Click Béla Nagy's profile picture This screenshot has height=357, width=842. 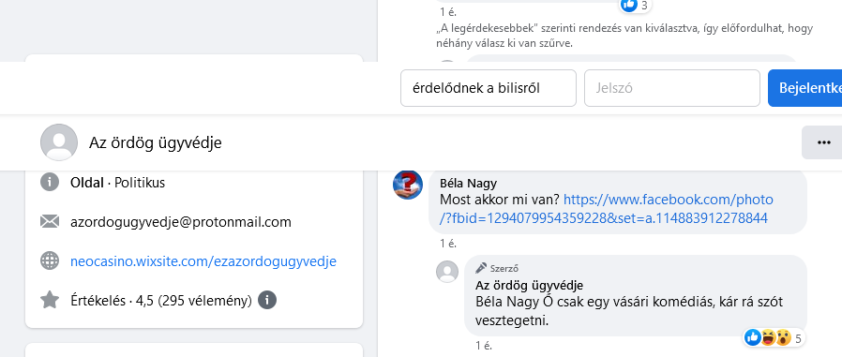pos(408,185)
